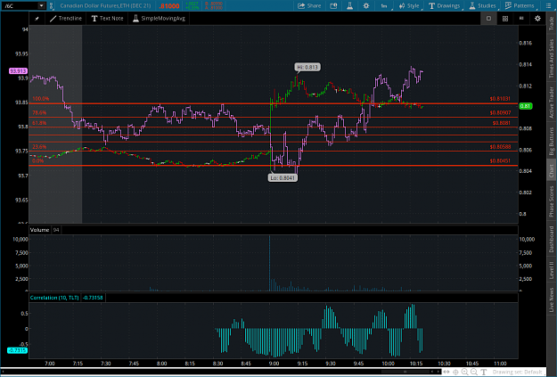This screenshot has width=557, height=377.
Task: Click the Share button
Action: click(309, 5)
